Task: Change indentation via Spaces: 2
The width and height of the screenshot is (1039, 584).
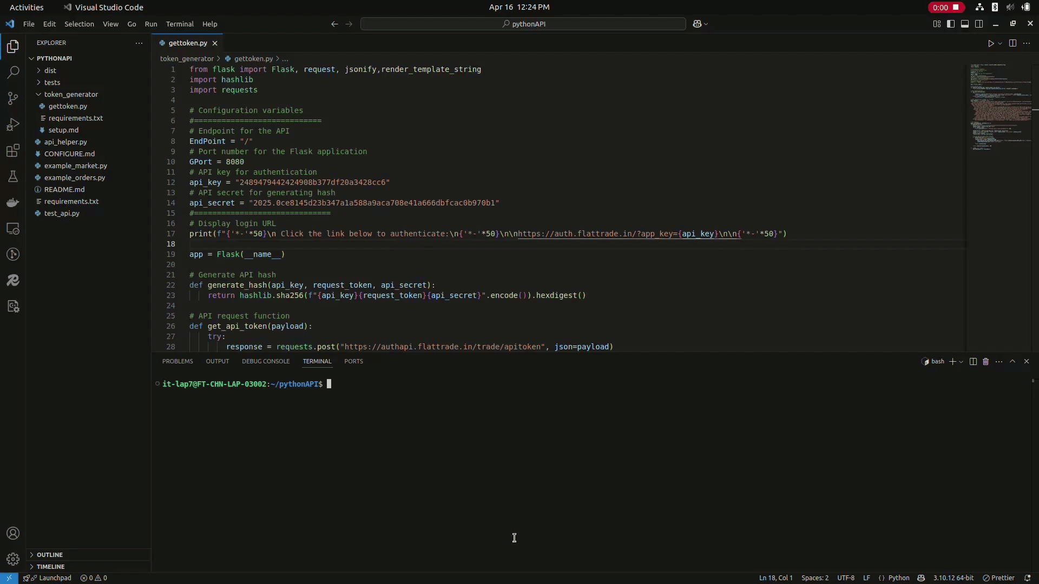Action: pos(814,578)
